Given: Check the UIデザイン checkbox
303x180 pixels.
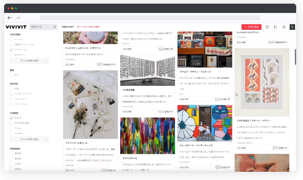Looking at the screenshot, I should coord(11,55).
